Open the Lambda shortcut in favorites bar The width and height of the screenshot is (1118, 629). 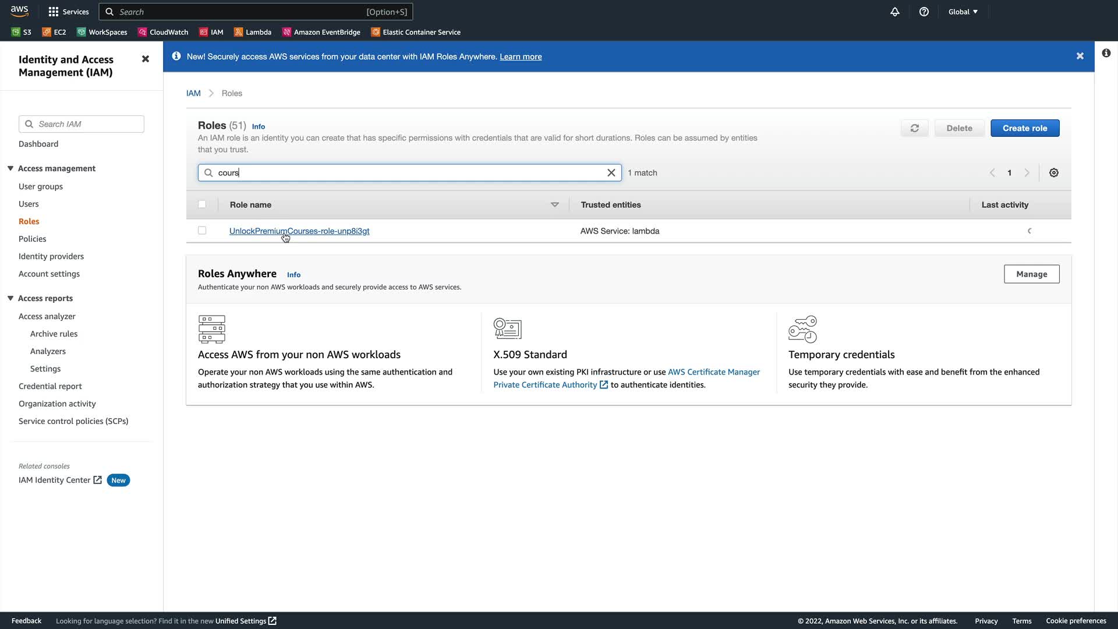253,32
